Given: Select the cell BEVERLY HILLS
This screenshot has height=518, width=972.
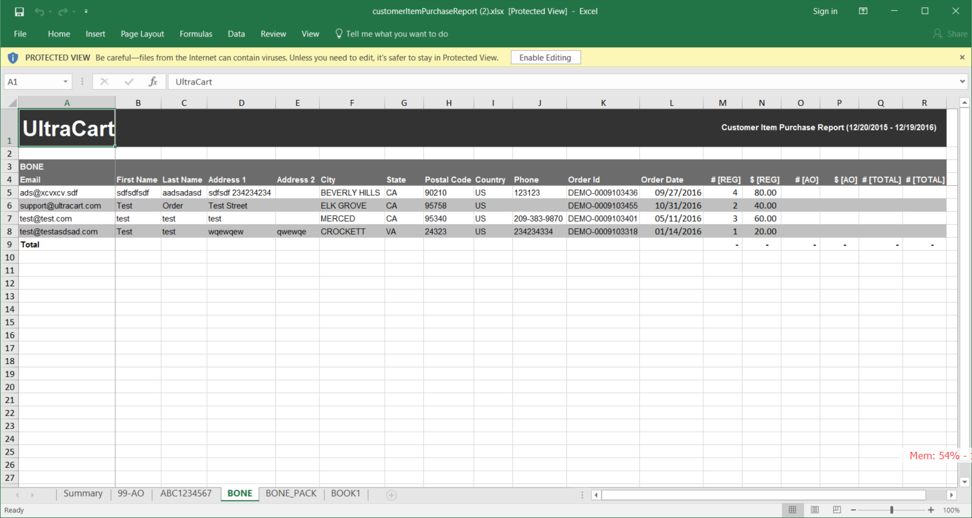Looking at the screenshot, I should coord(352,192).
